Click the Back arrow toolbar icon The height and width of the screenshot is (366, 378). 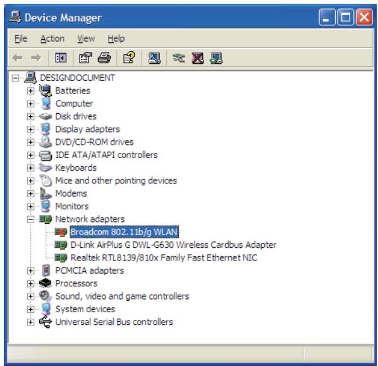[18, 58]
